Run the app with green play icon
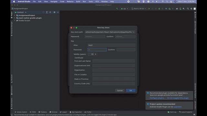207x116 pixels. (149, 9)
